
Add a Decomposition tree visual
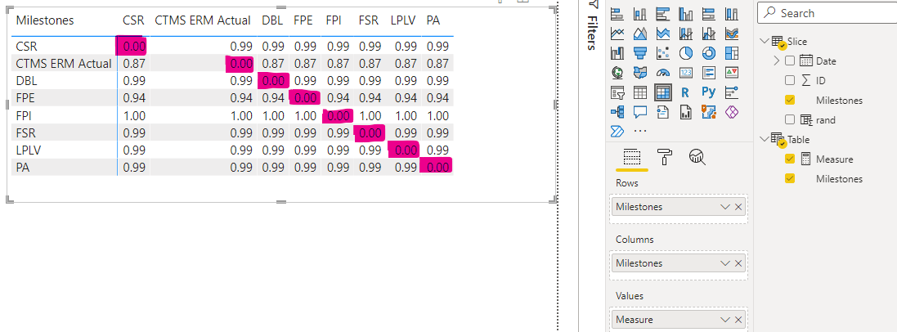click(617, 111)
